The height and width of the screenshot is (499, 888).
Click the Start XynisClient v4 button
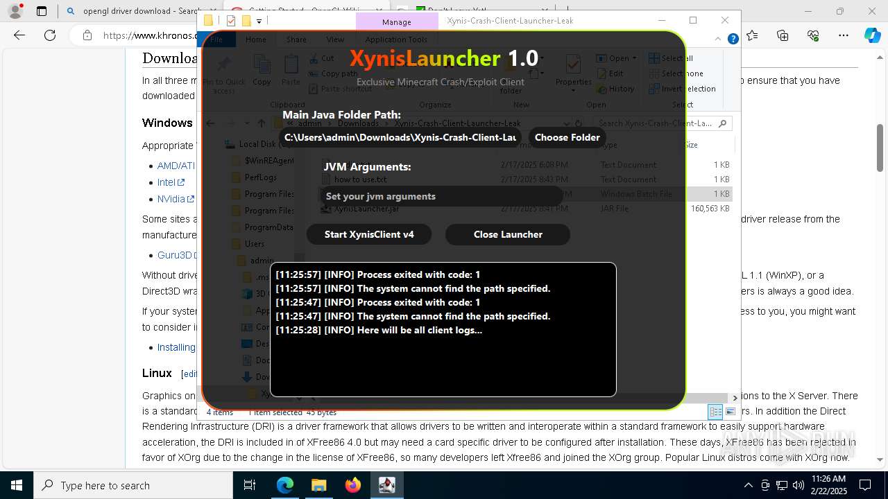pos(369,234)
